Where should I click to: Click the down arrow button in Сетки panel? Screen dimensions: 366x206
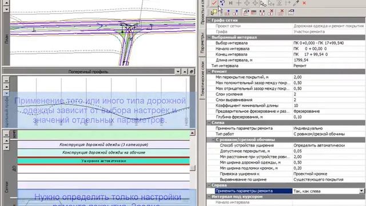pos(6,147)
